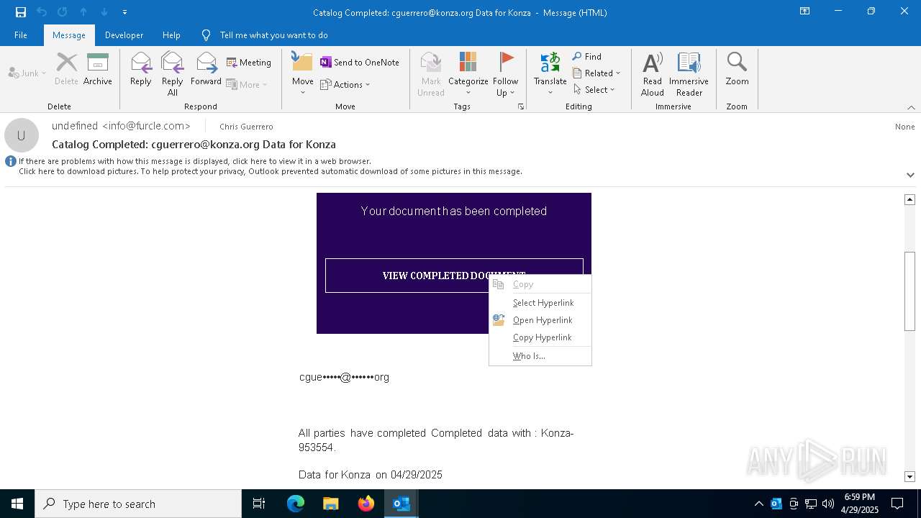Open the Ribbon Display Options button
Viewport: 921px width, 518px height.
click(805, 12)
